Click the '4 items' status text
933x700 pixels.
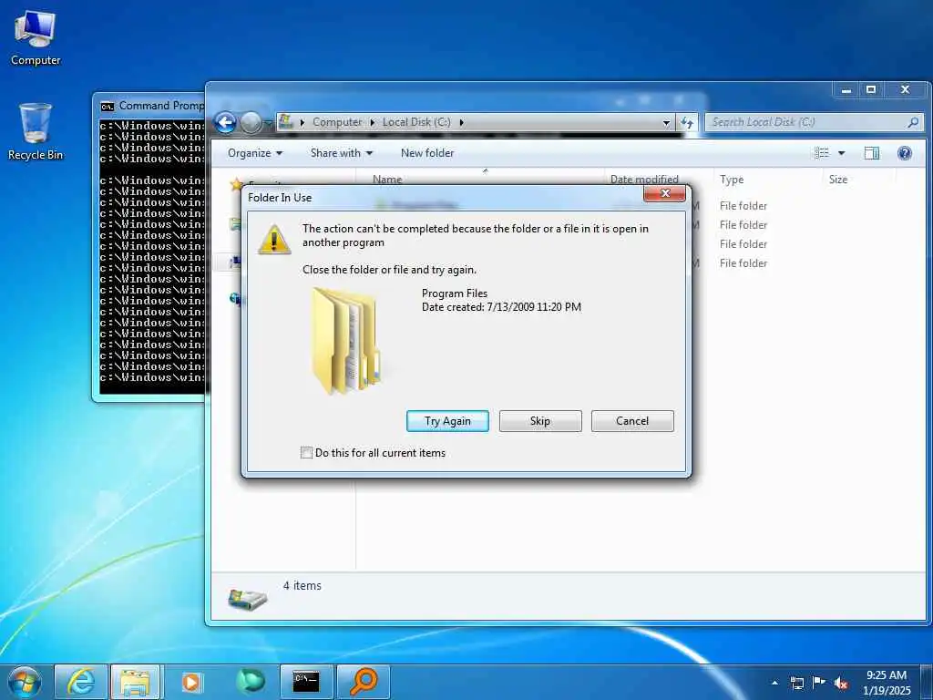[x=302, y=586]
